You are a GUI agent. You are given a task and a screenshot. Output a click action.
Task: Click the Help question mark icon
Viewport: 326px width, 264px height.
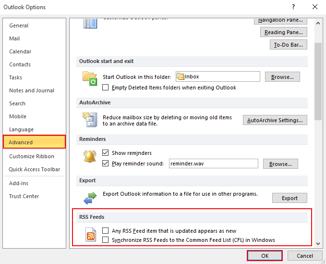[x=293, y=7]
